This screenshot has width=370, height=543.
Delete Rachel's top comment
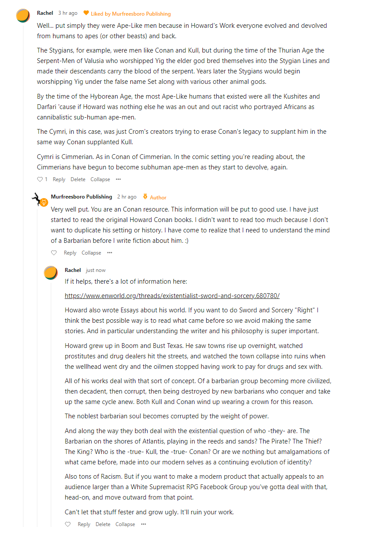pyautogui.click(x=78, y=179)
